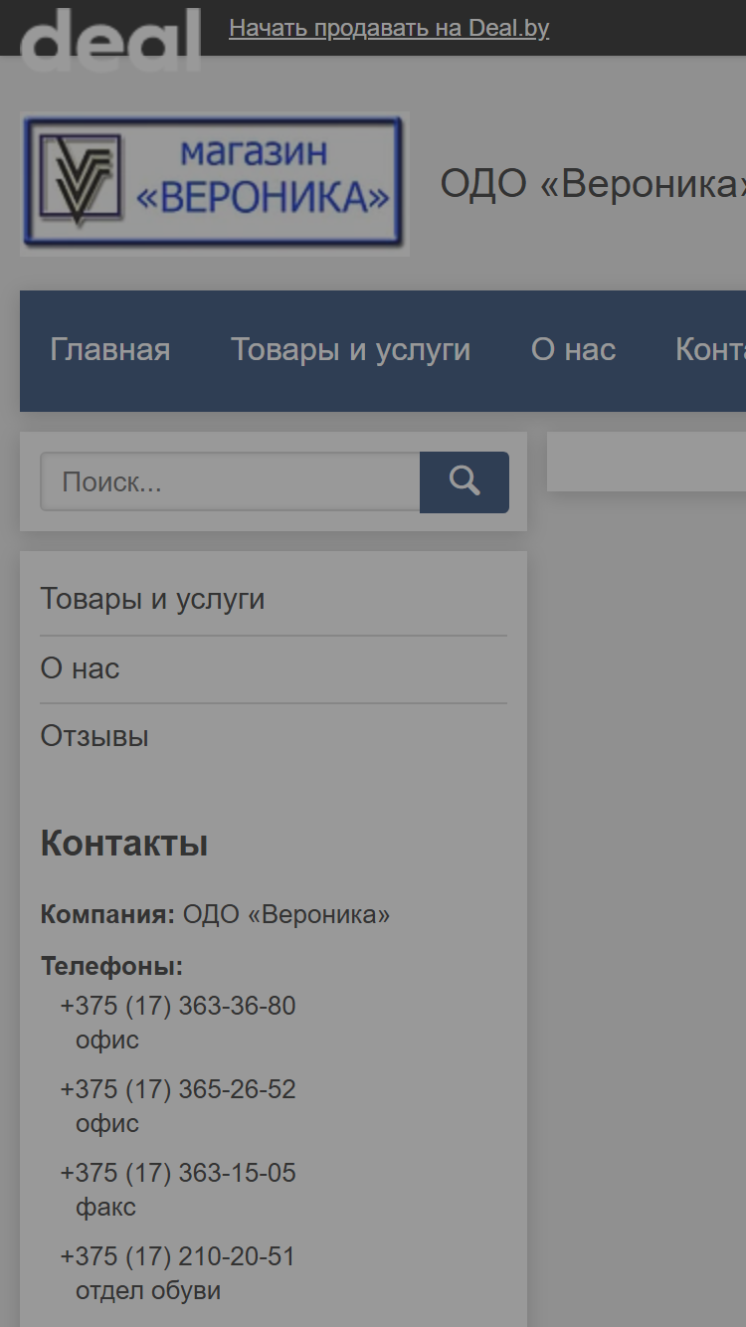Viewport: 746px width, 1327px height.
Task: Click the ОДО «Вероника» company title
Action: [x=593, y=184]
